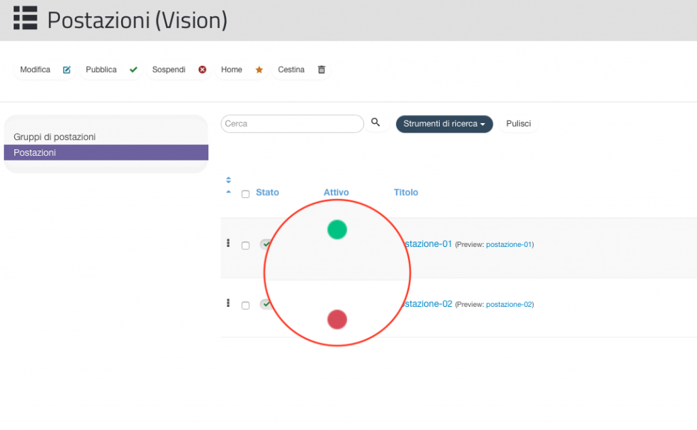Click drag handle dots of postazione-02 row

click(228, 303)
